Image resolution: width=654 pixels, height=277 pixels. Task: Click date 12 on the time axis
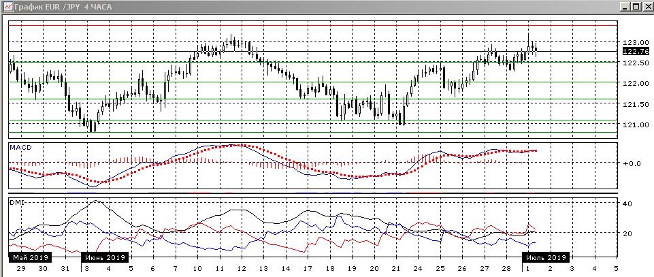pos(241,269)
